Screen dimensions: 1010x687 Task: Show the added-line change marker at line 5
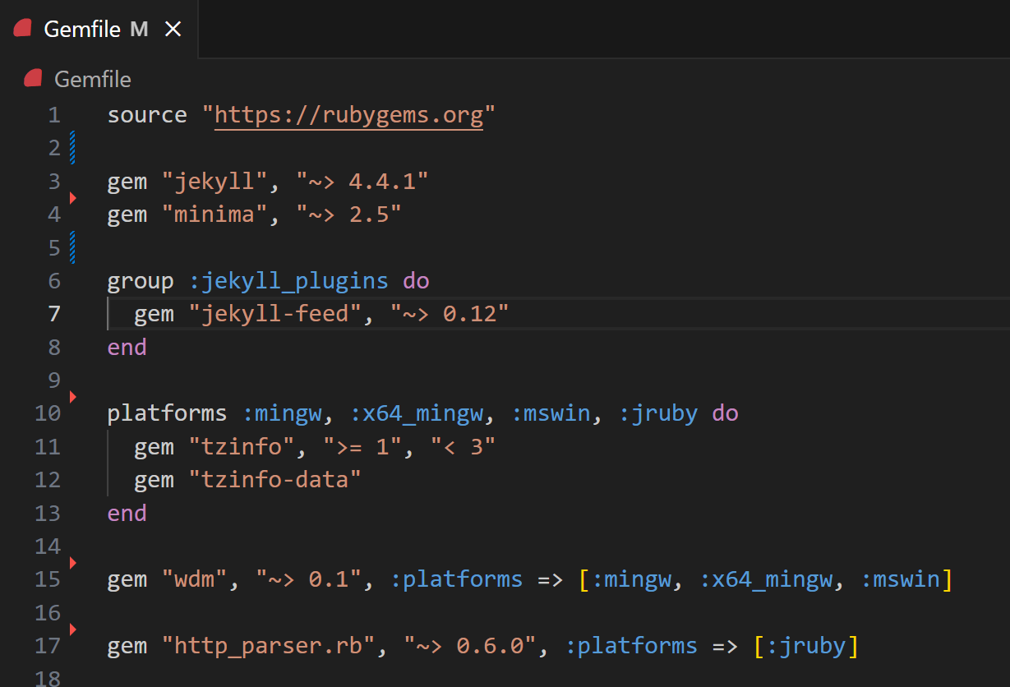coord(73,247)
